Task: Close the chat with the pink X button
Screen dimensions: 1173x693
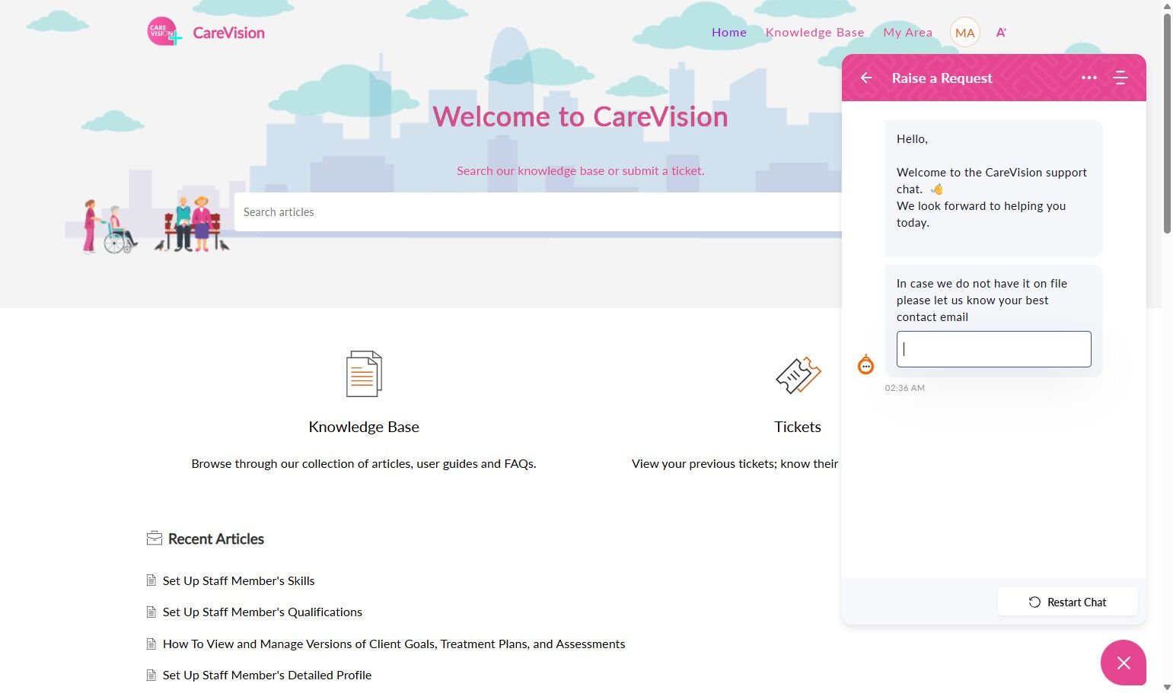Action: point(1124,663)
